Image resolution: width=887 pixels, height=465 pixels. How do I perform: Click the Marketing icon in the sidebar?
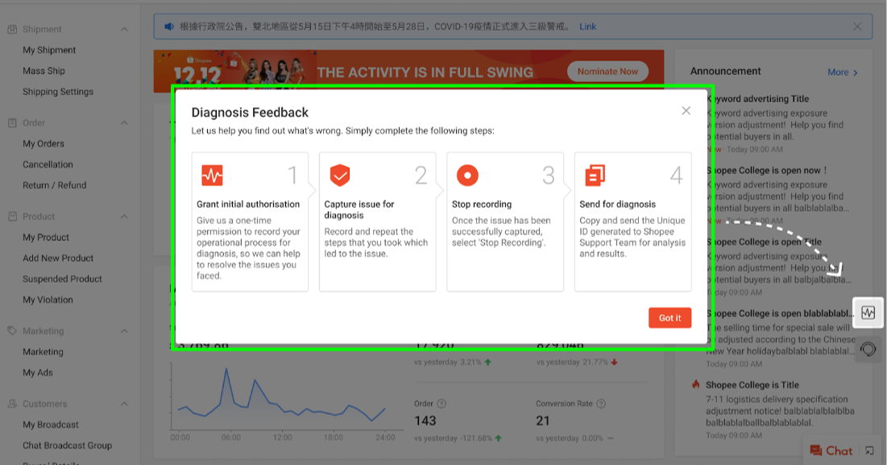(x=13, y=330)
